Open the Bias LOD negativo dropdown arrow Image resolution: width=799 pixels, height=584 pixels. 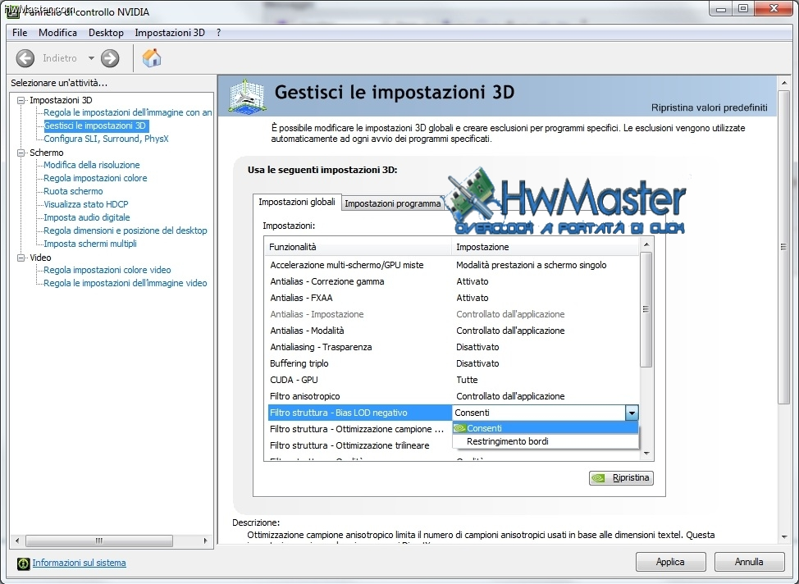point(632,413)
